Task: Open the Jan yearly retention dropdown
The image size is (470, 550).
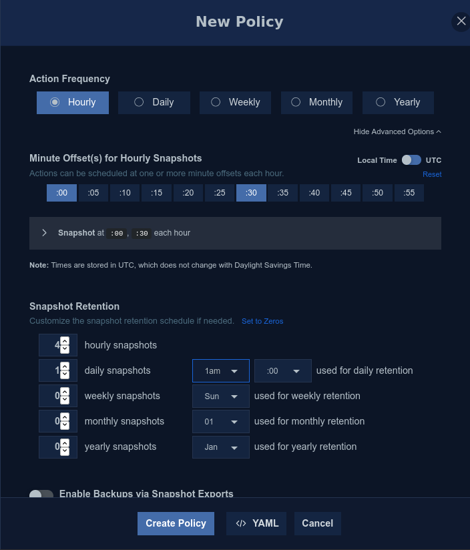Action: [x=221, y=447]
